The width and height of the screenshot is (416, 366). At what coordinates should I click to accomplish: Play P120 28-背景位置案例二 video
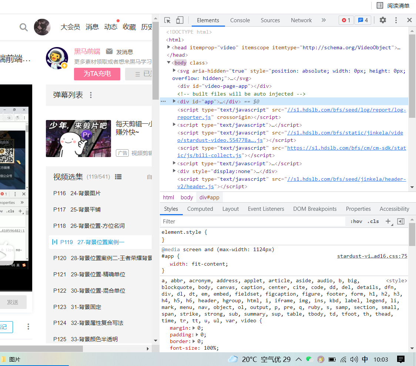[x=103, y=258]
